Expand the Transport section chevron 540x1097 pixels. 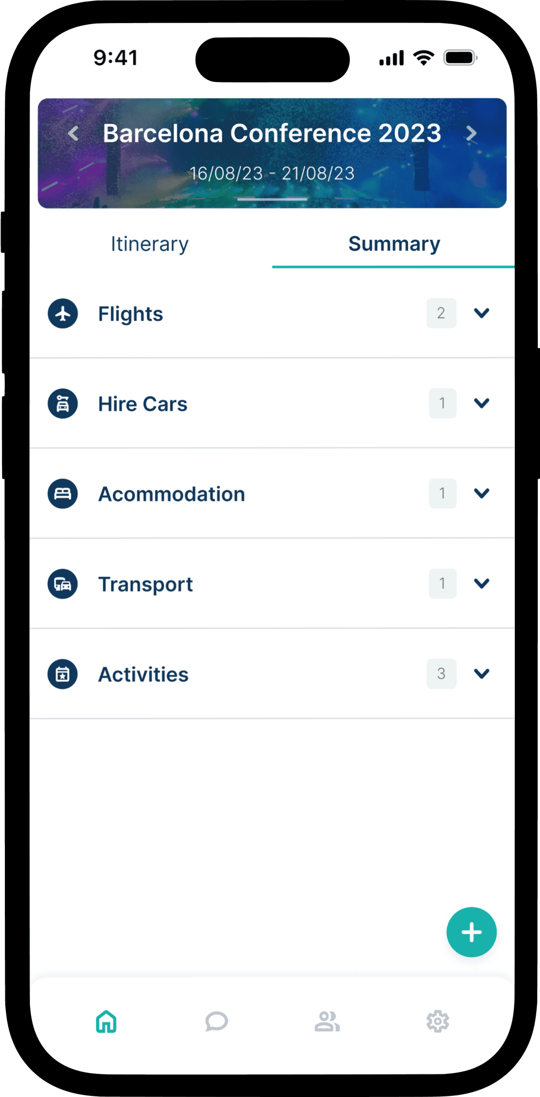(x=482, y=583)
